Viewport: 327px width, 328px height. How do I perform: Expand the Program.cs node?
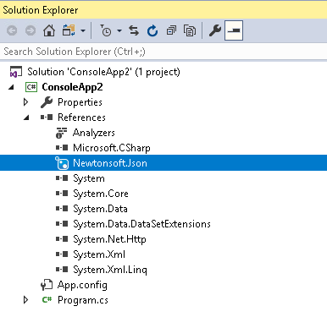click(25, 300)
